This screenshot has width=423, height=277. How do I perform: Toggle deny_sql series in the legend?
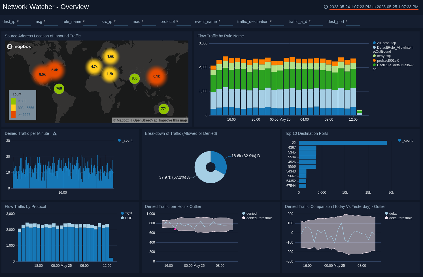[382, 56]
